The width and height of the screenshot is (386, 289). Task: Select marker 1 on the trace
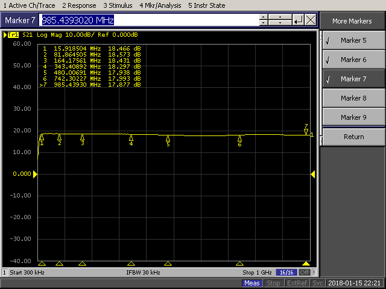coord(42,140)
